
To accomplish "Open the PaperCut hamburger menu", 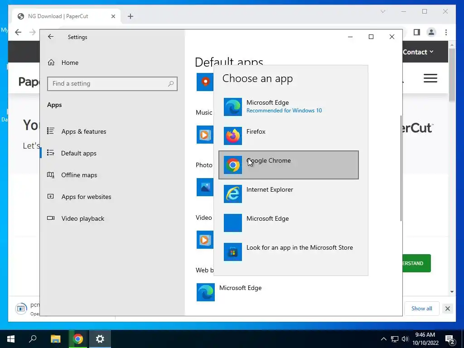I will coord(430,78).
